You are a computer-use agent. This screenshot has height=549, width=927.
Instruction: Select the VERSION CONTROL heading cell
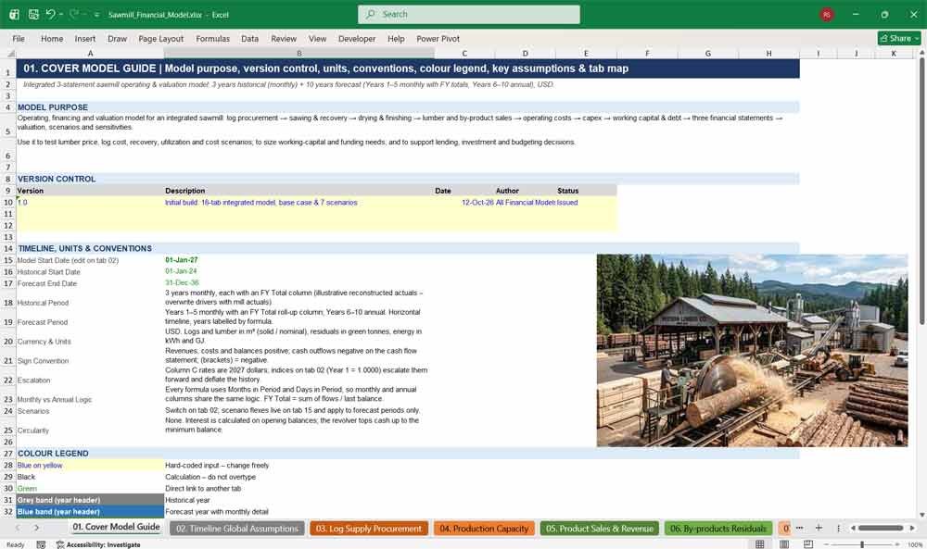point(57,179)
